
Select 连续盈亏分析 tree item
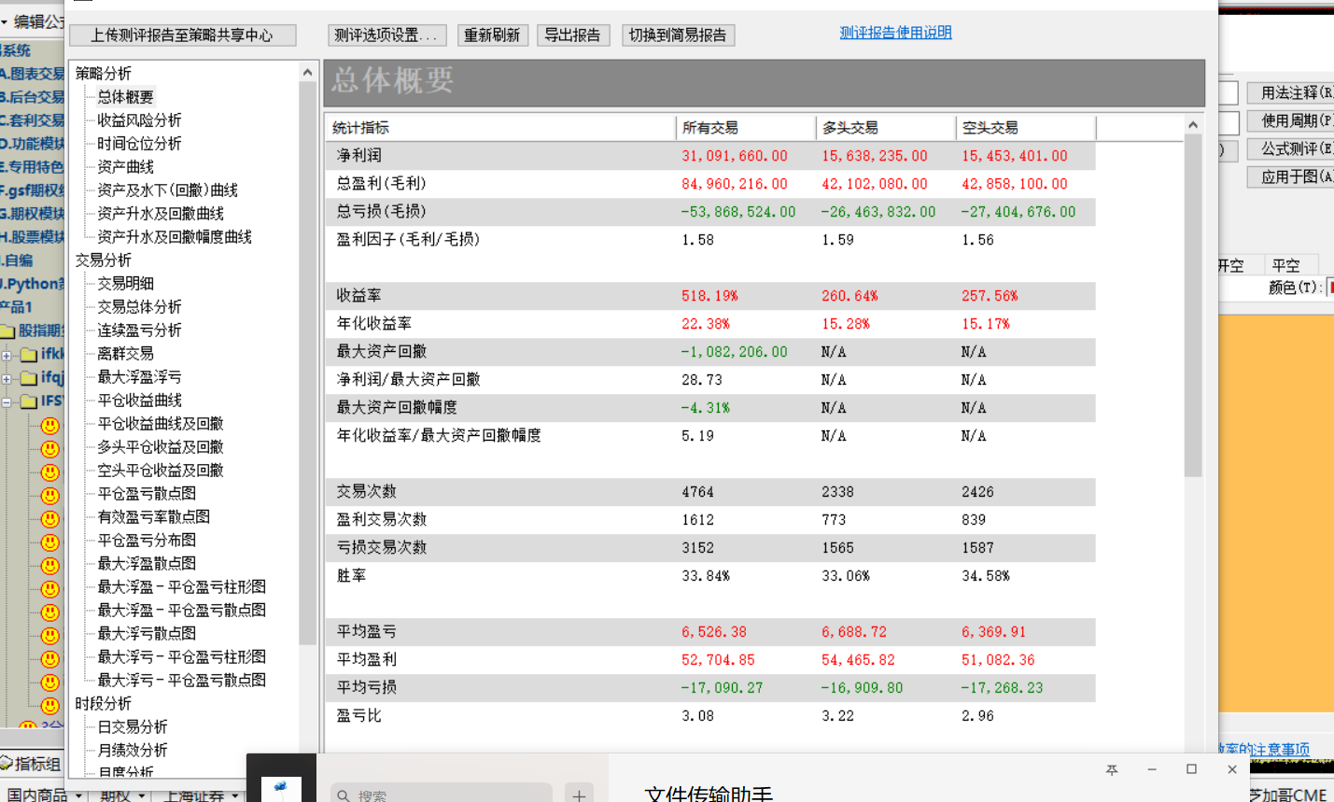tap(139, 331)
